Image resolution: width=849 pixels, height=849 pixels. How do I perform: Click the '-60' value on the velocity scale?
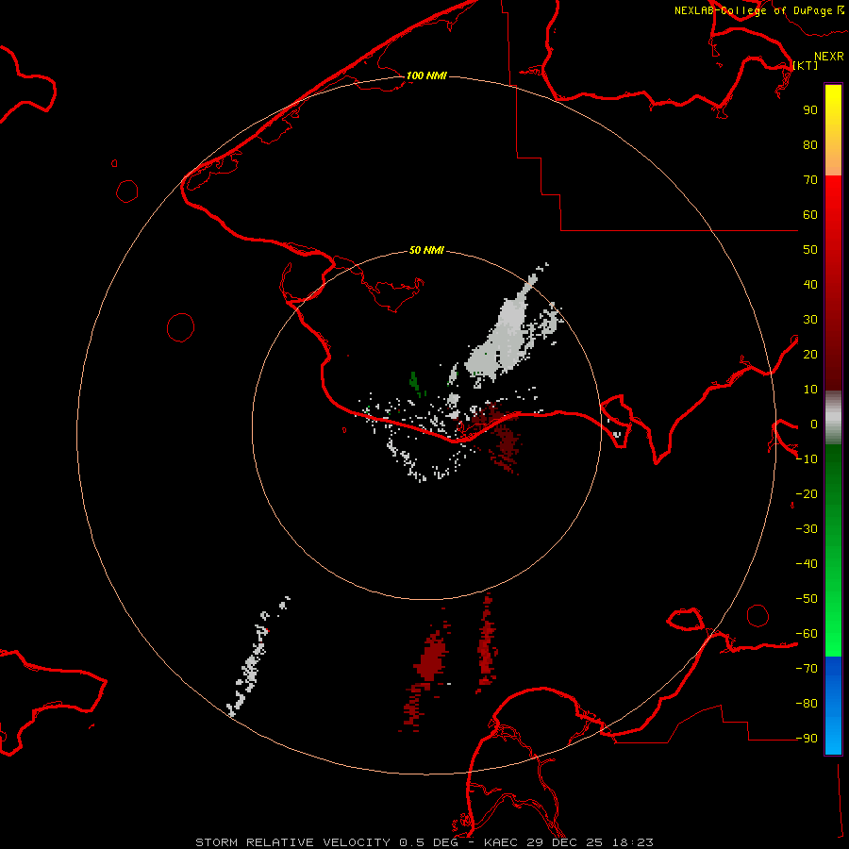point(807,634)
